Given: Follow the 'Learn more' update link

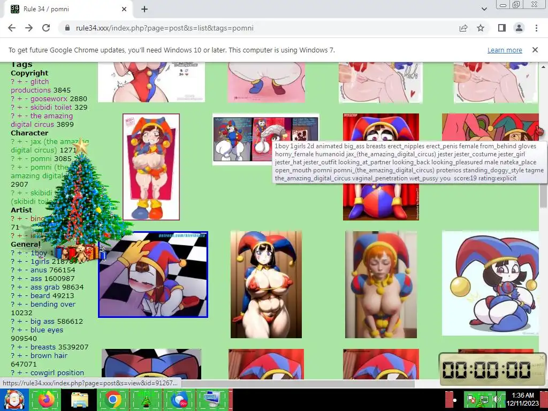Looking at the screenshot, I should [505, 50].
